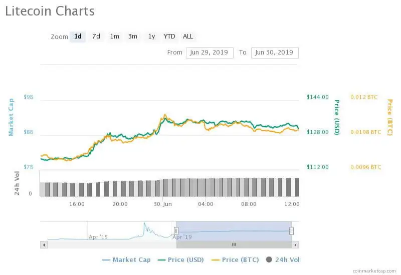The width and height of the screenshot is (401, 275).
Task: Click the From date field
Action: pyautogui.click(x=210, y=52)
